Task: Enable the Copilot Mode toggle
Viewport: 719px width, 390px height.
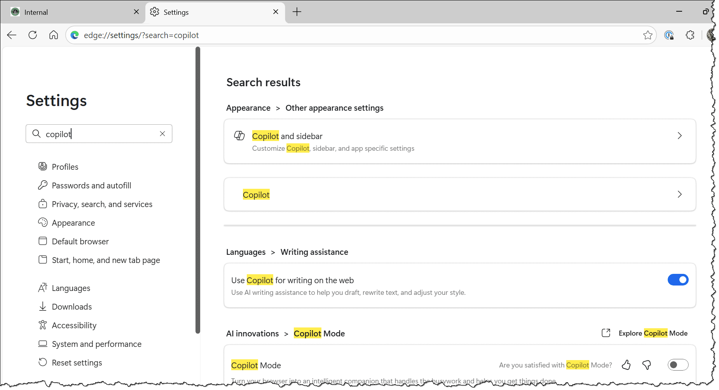Action: pos(678,365)
